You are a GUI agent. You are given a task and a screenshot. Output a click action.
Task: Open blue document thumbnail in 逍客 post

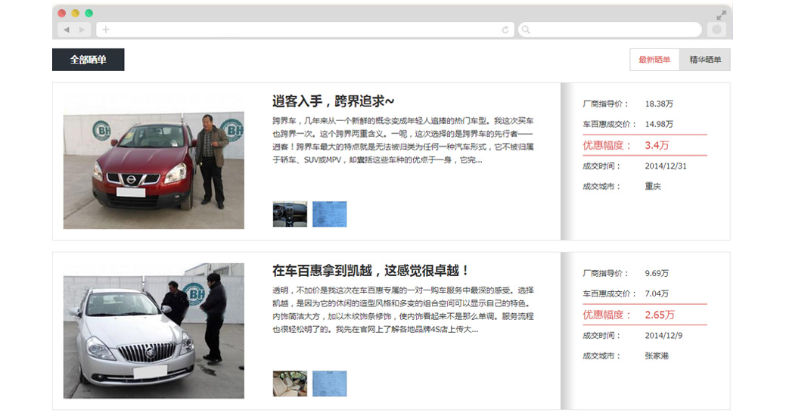pyautogui.click(x=329, y=215)
